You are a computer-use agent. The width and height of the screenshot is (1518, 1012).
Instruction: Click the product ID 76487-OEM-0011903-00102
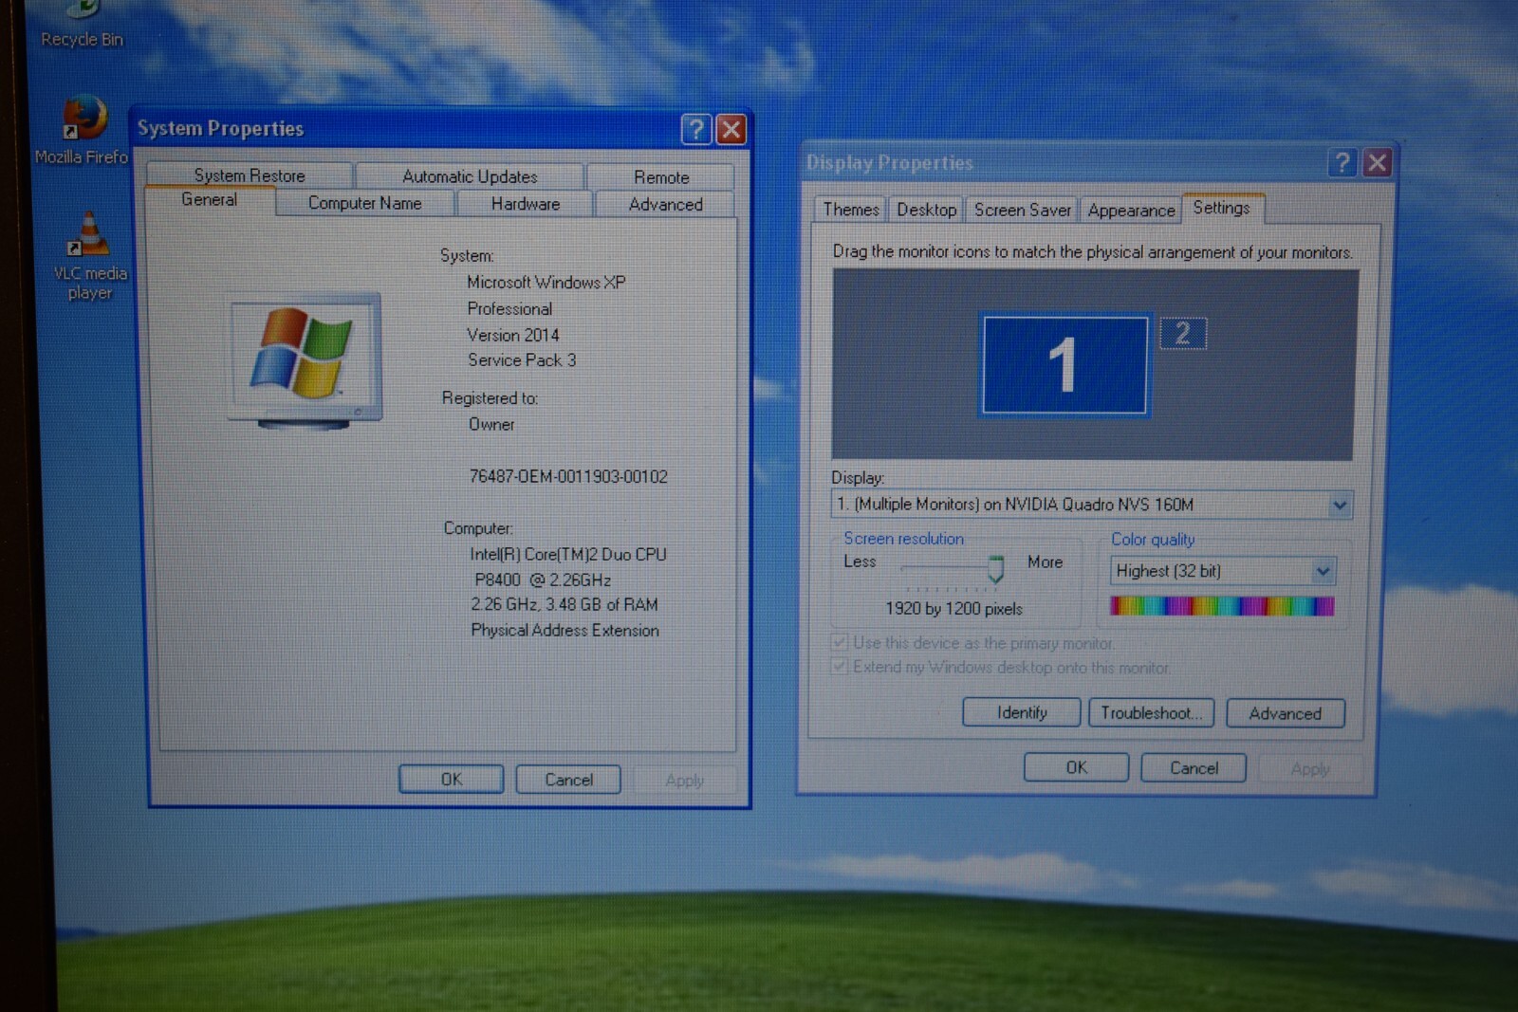[568, 476]
